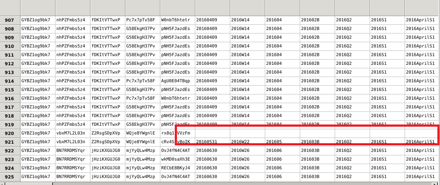Select Pc7x7pTv58F cell in row 907
Viewport: 440px width, 185px height.
coord(142,20)
